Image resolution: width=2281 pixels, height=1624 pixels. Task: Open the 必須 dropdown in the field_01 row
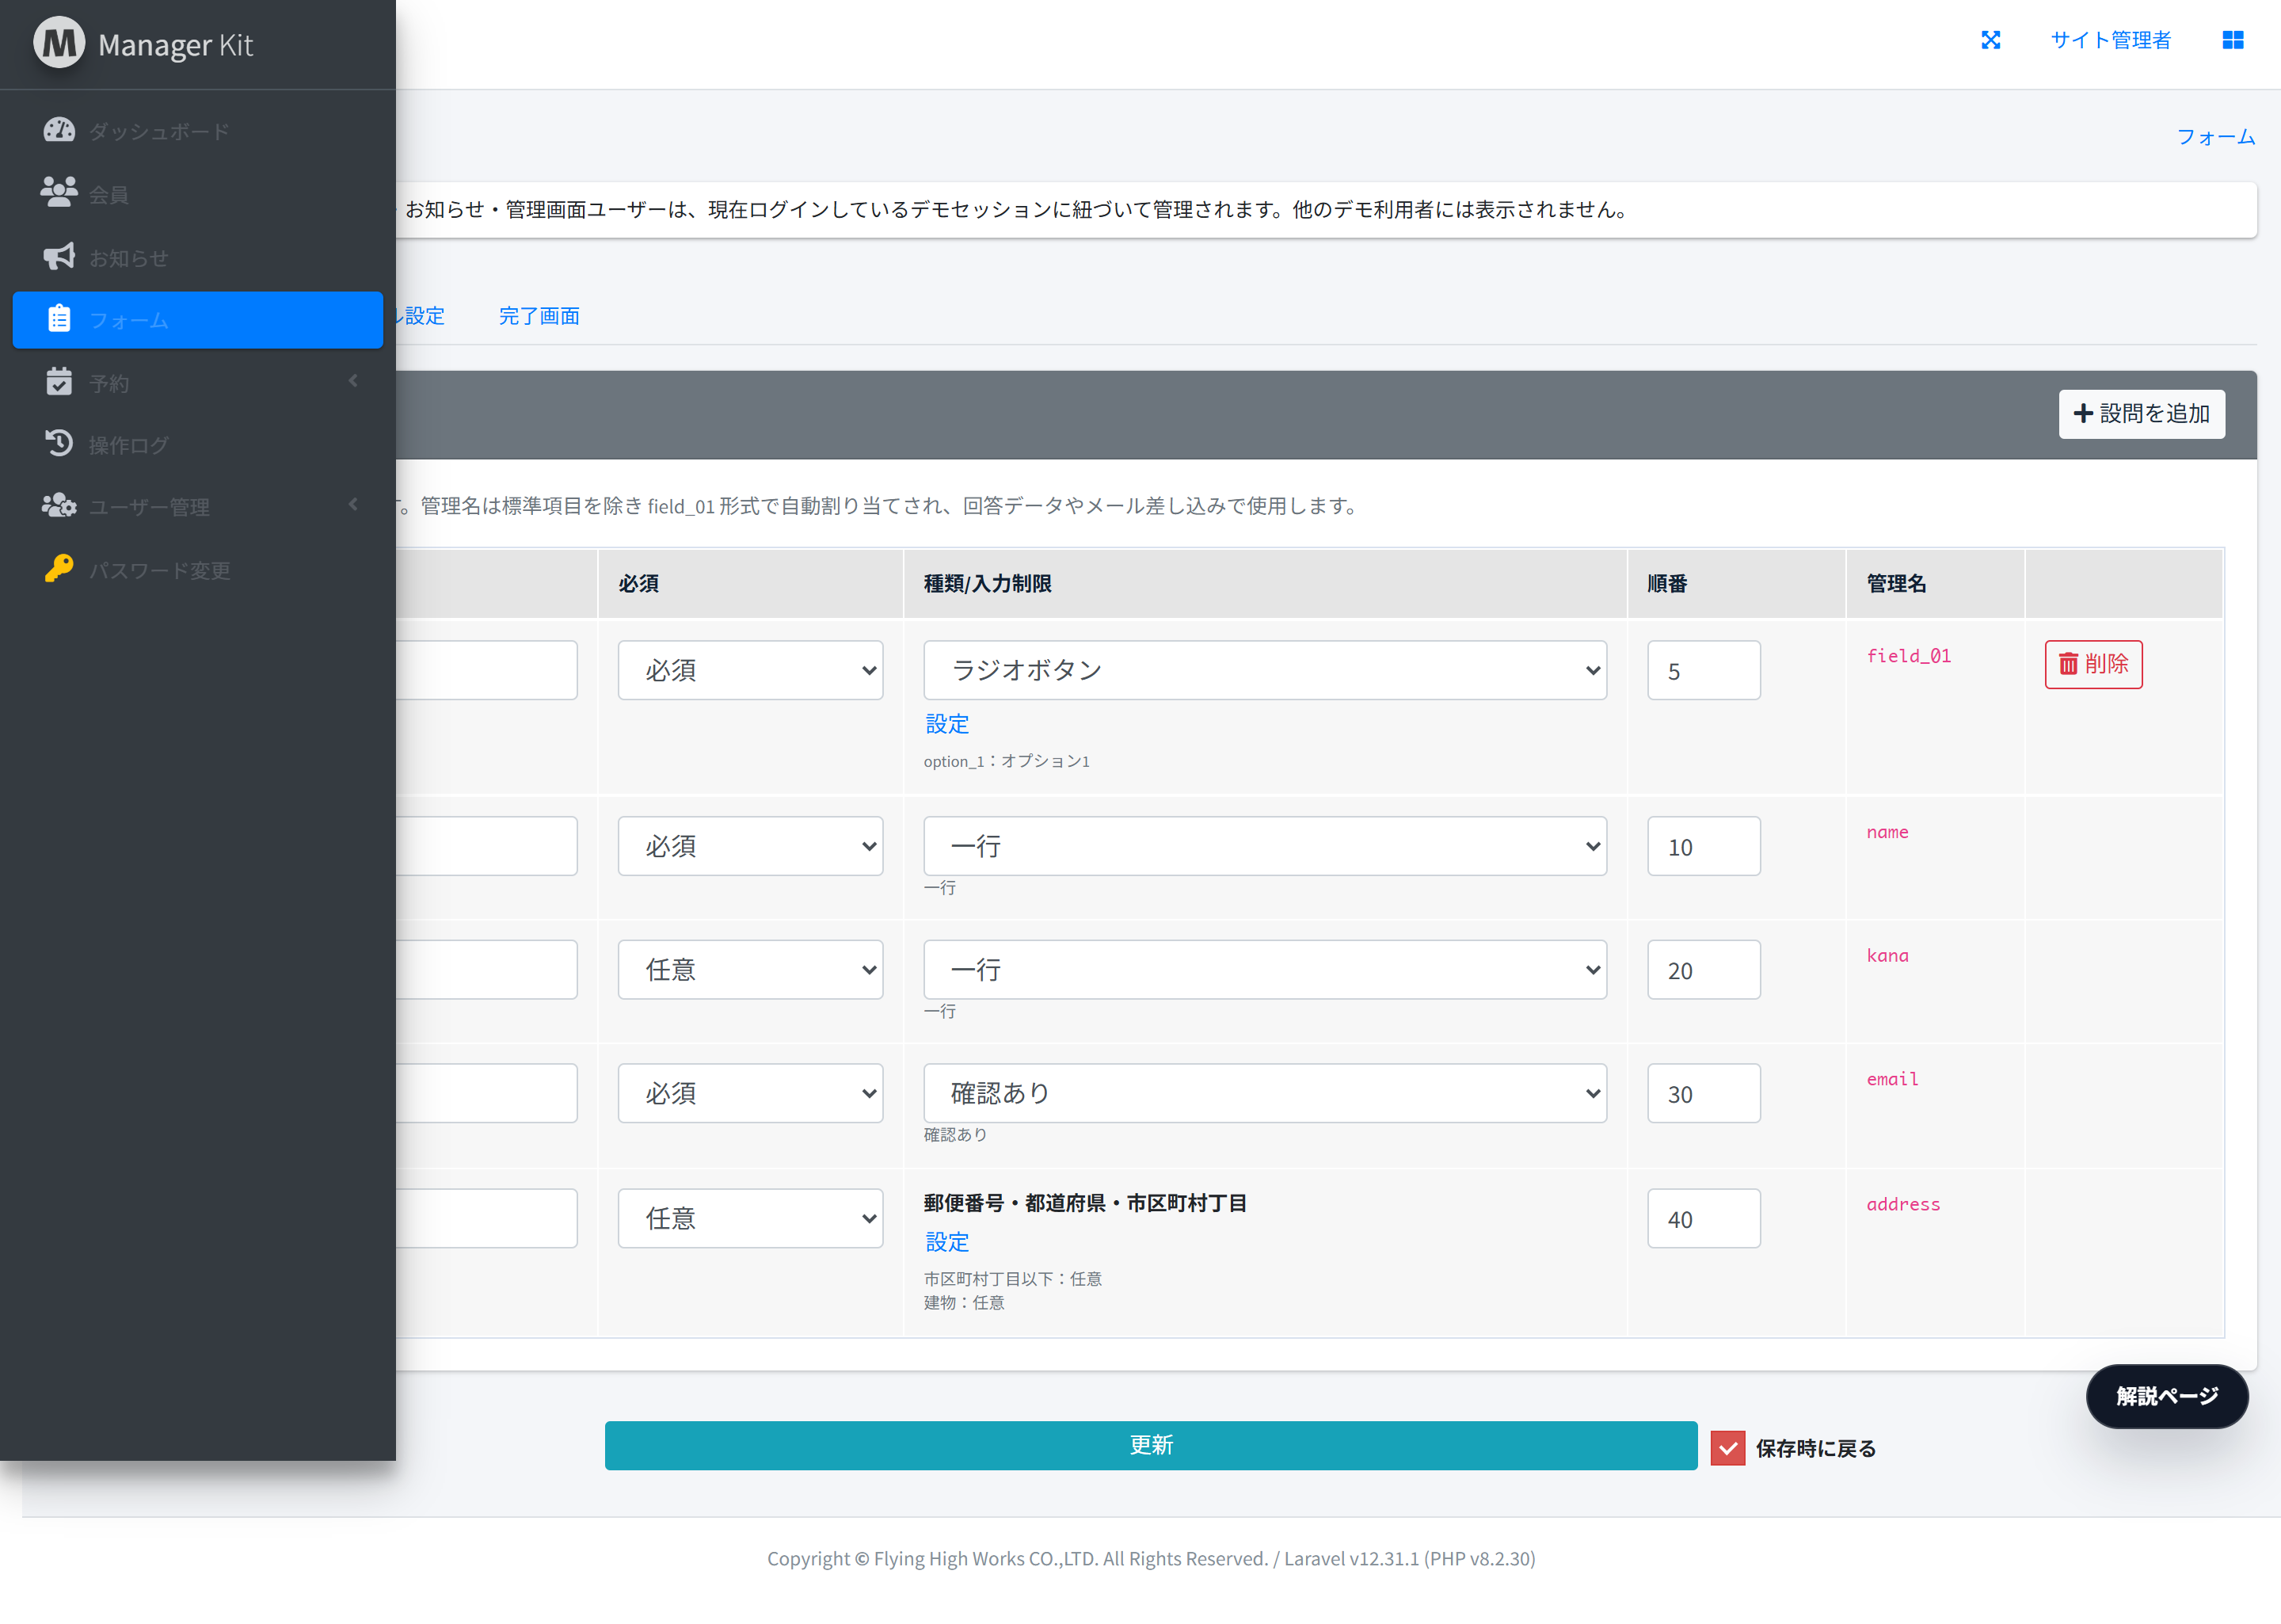coord(751,670)
